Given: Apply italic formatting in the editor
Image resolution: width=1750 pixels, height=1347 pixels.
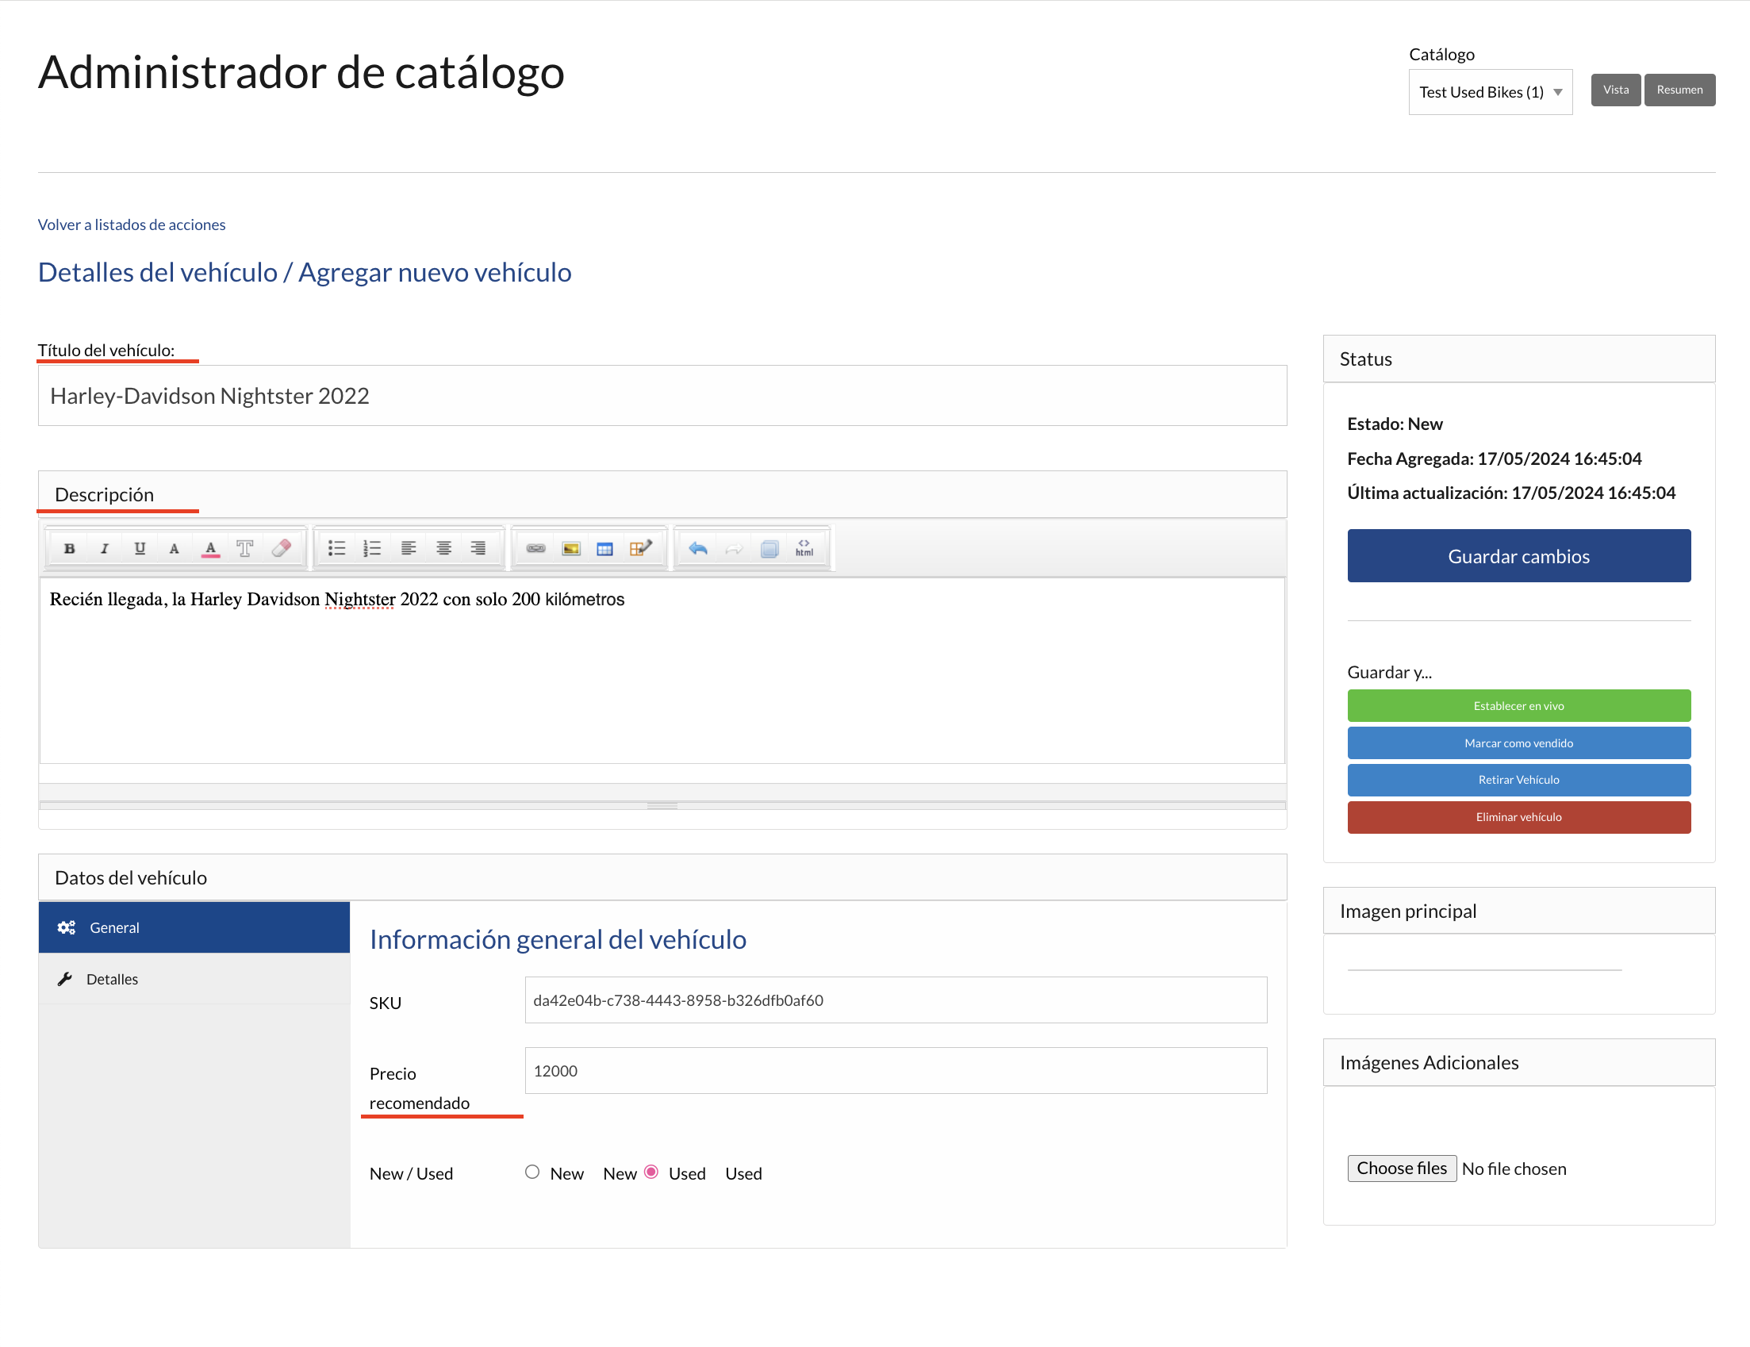Looking at the screenshot, I should click(104, 549).
